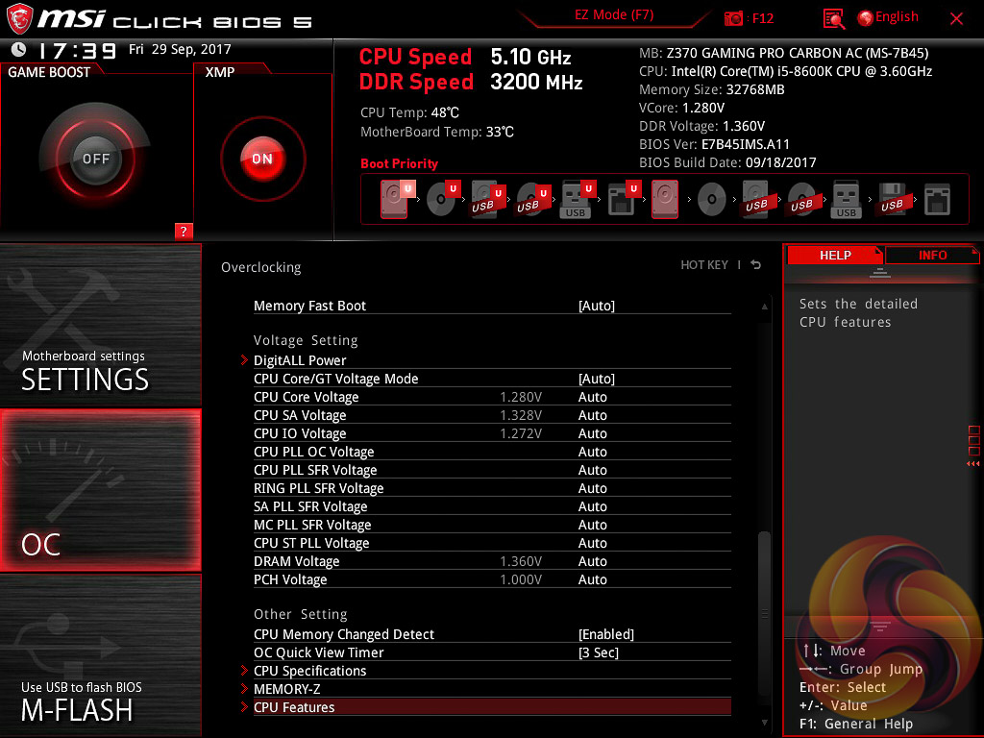Image resolution: width=984 pixels, height=738 pixels.
Task: Select the UEFI USB CD/DVD boot device
Action: point(533,199)
